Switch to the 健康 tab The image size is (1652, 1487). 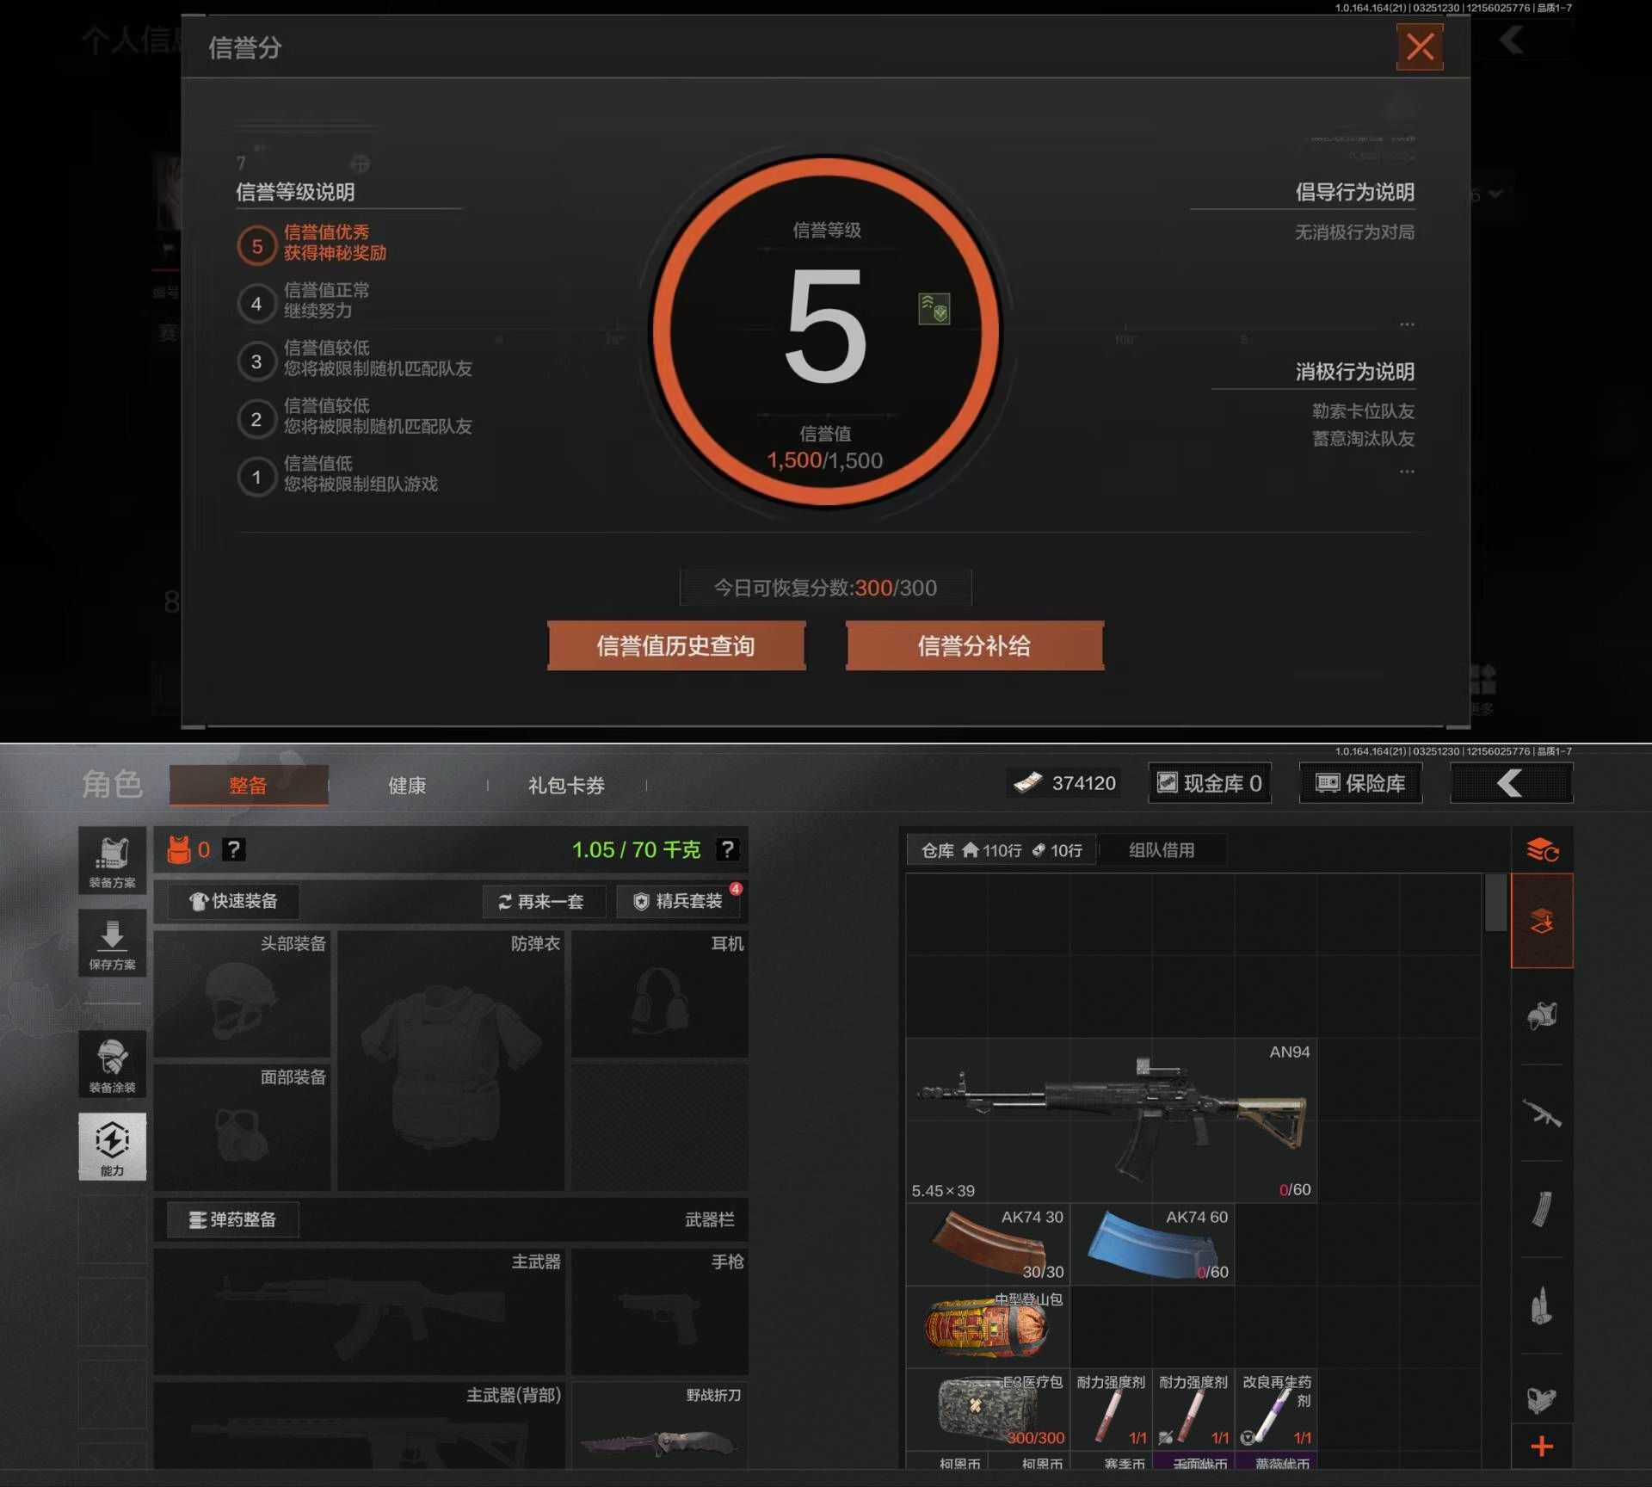(407, 785)
